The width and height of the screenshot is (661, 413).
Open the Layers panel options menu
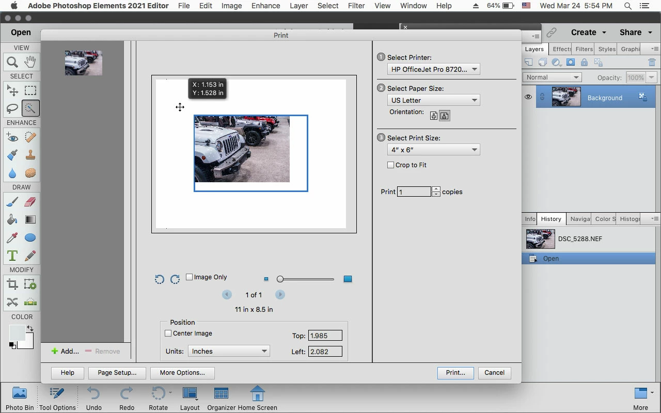[654, 49]
